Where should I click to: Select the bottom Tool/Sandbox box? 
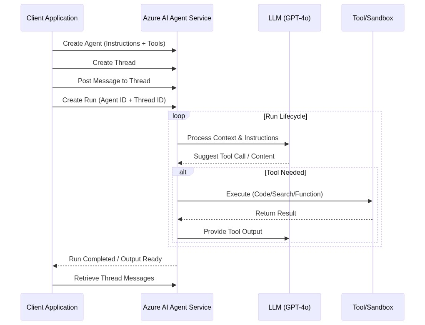pos(373,307)
